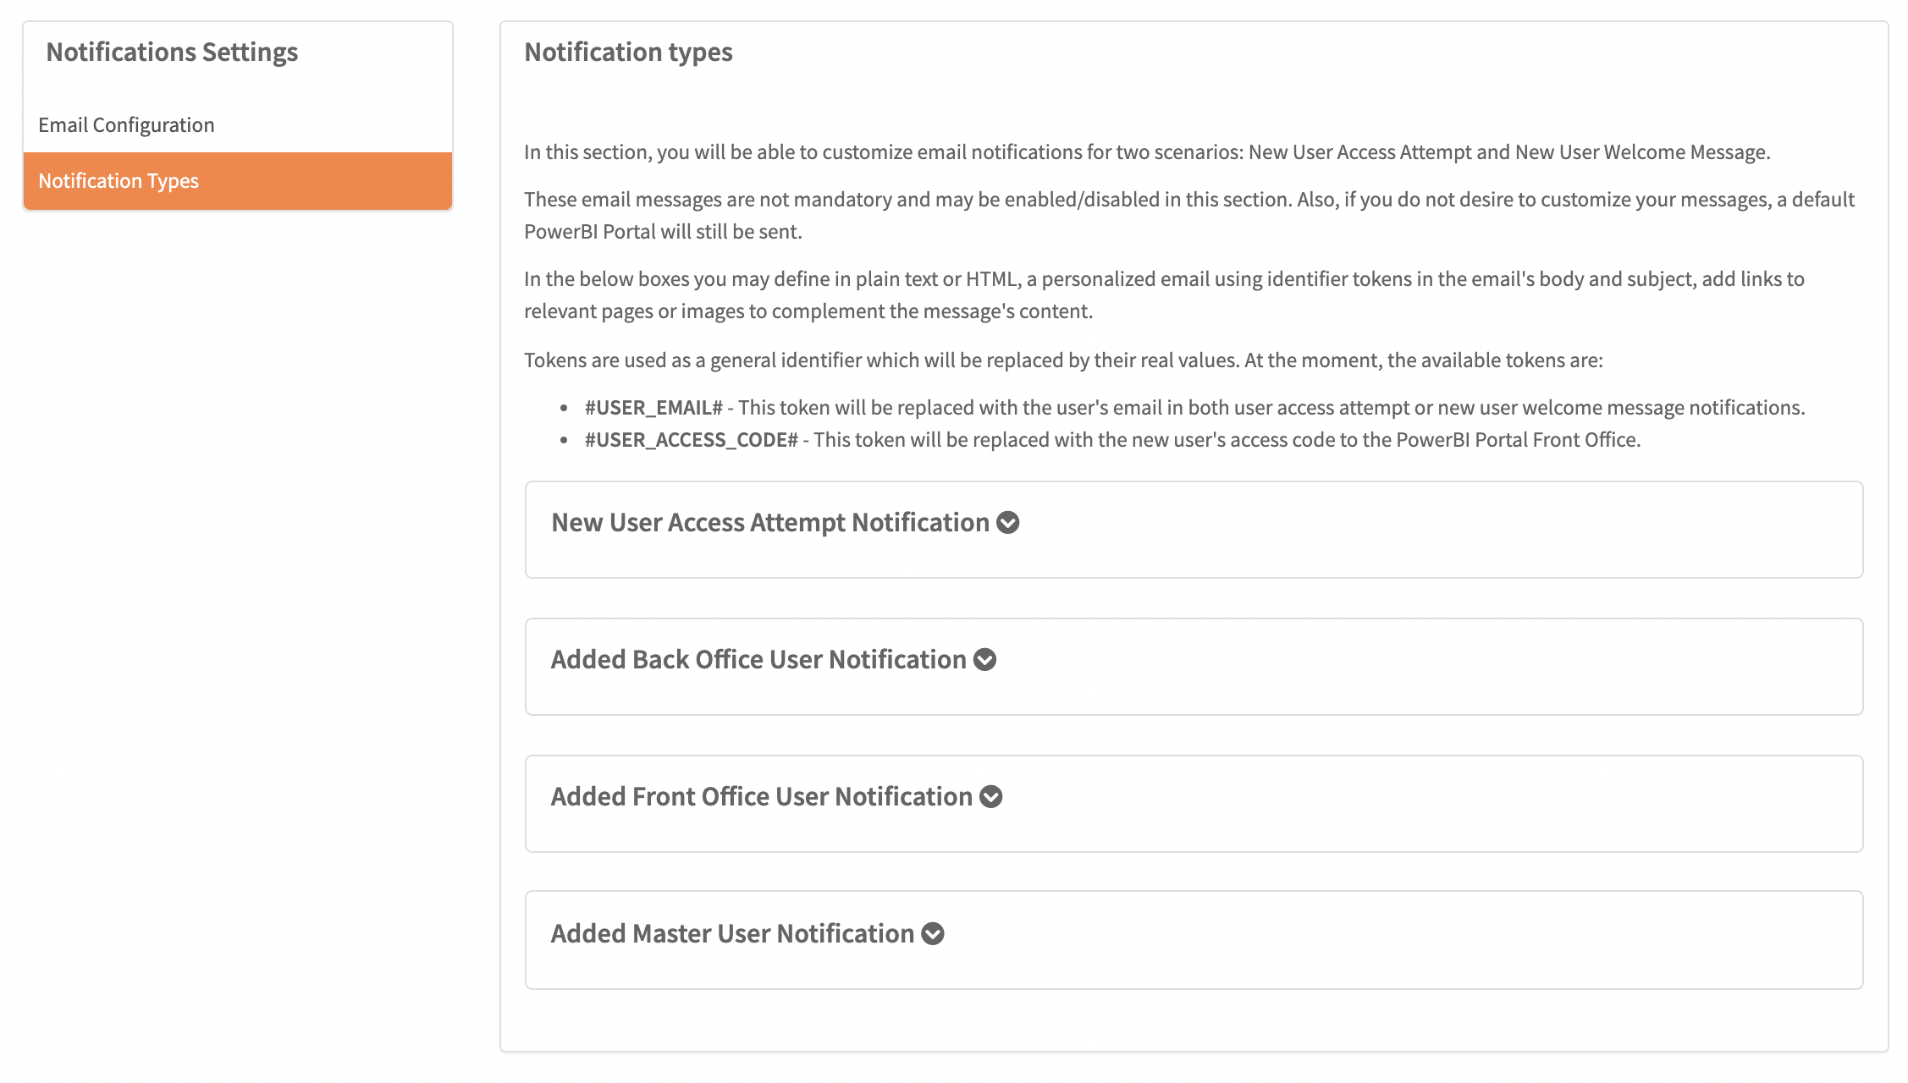
Task: Click the #USER_ACCESS_CODE# token text
Action: coord(691,440)
